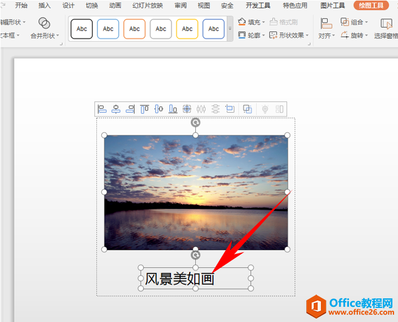
Task: Click the align right icon in floating toolbar
Action: 130,109
